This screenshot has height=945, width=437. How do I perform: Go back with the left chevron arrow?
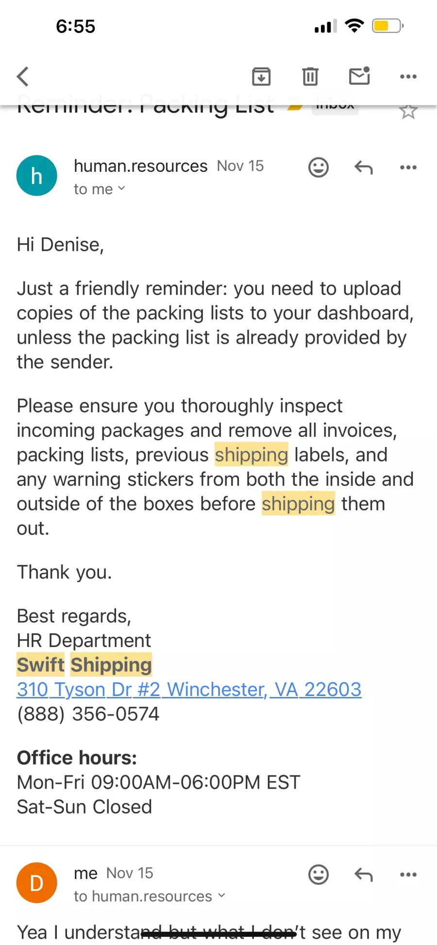point(23,77)
